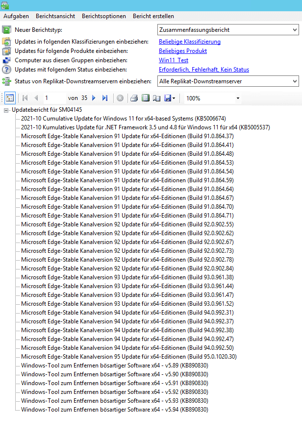
Task: Select Edge Build 92.0.902.62 entry
Action: tap(127, 233)
